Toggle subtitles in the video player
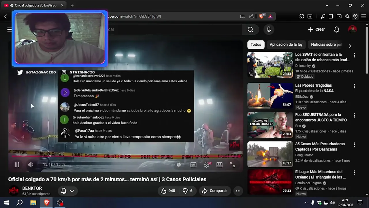 point(193,165)
